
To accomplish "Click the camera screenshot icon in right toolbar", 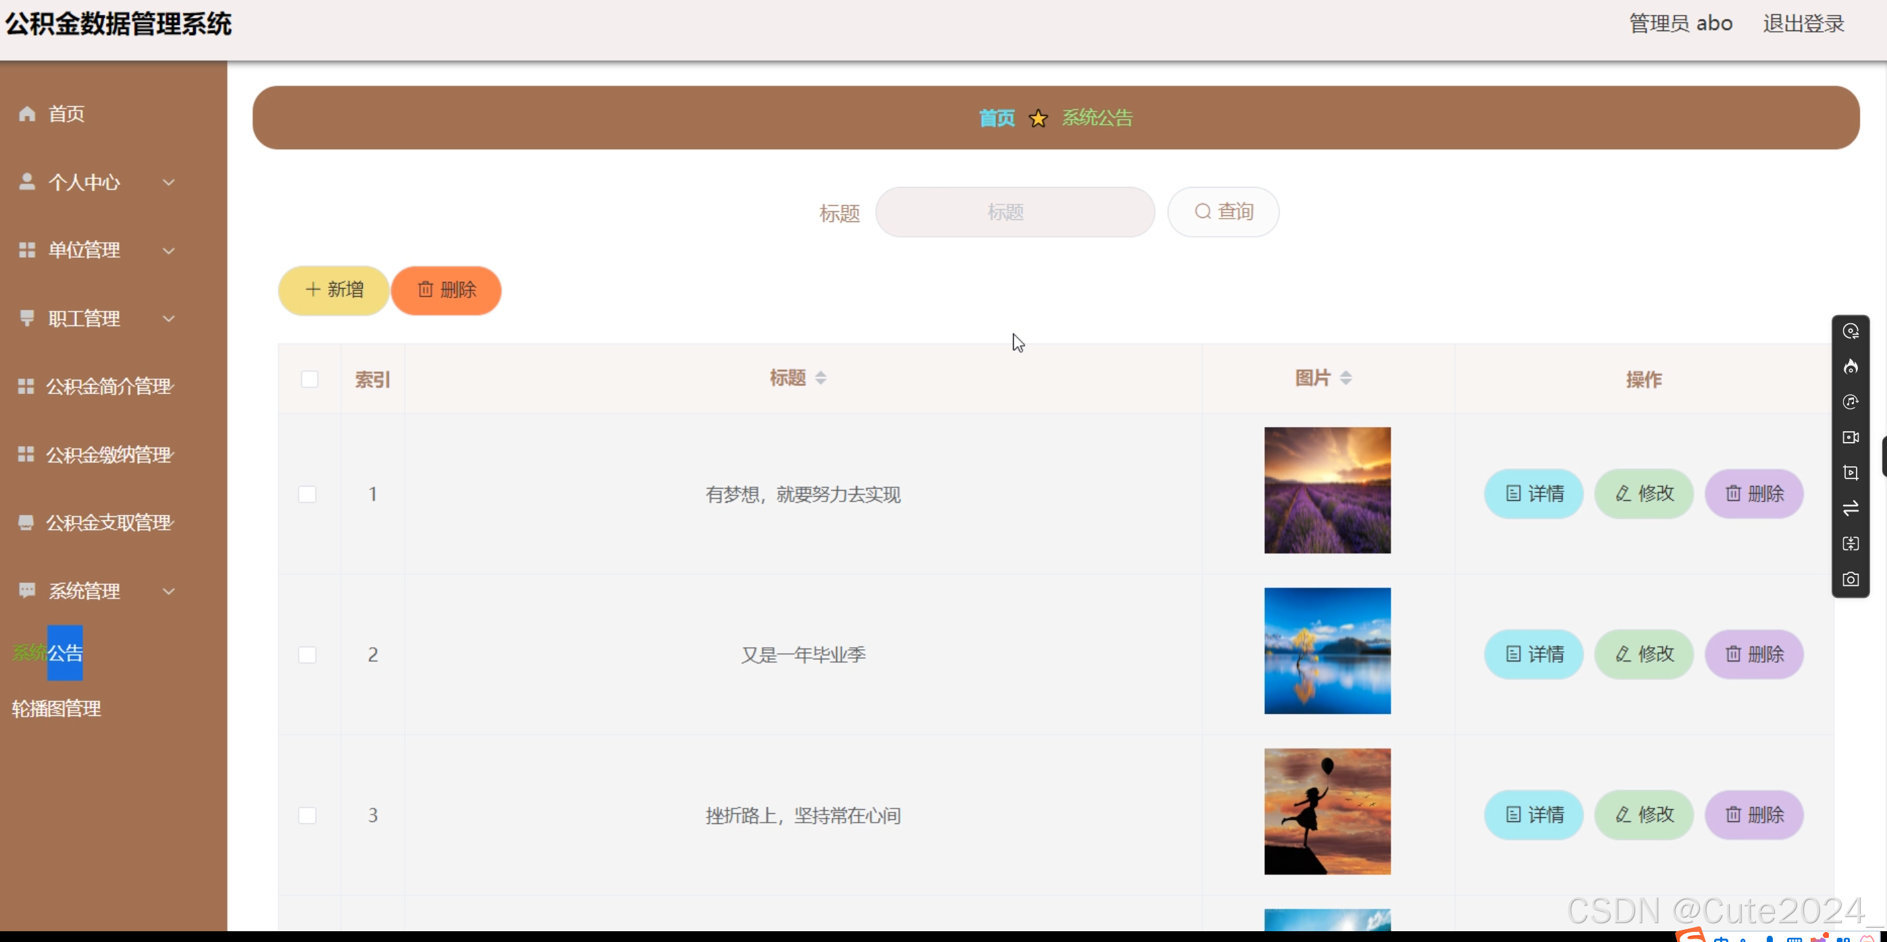I will click(x=1851, y=579).
